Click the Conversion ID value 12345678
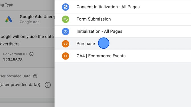Screen dimensions: 191x107 pos(13,60)
